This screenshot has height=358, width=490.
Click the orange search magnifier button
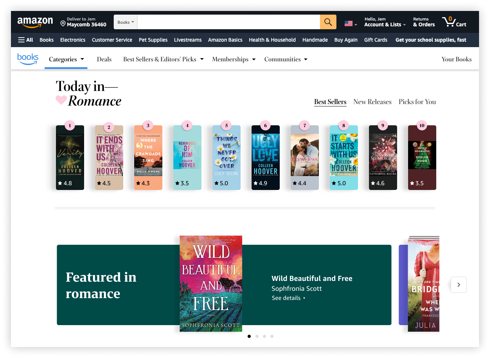point(328,22)
